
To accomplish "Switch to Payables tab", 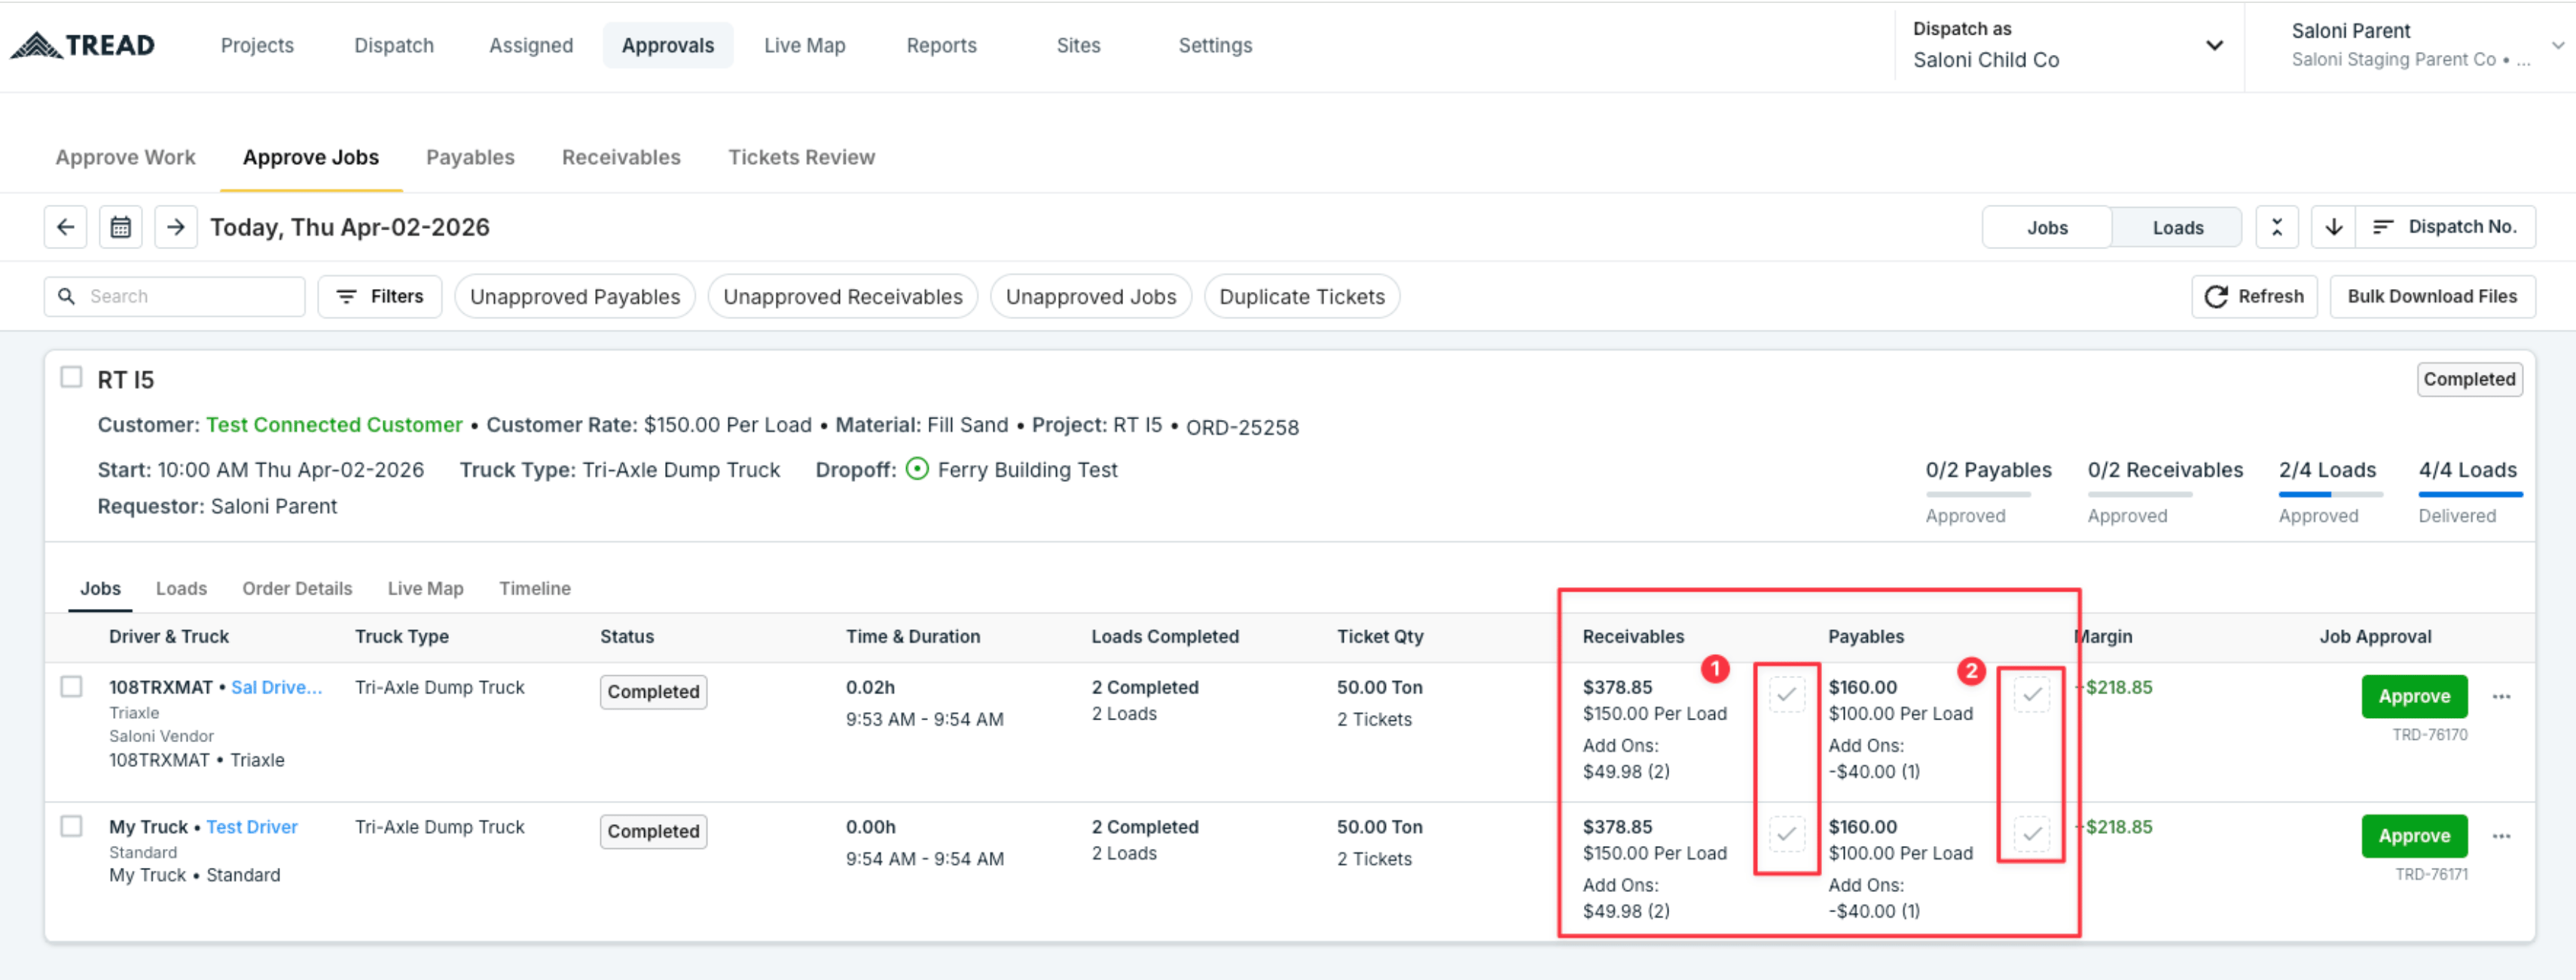I will (470, 158).
